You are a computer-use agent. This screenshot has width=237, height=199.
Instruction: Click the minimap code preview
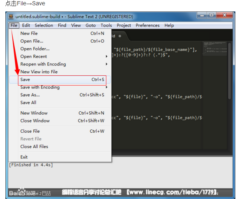click(x=215, y=48)
